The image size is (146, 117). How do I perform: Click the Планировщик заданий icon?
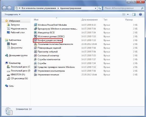point(35,48)
